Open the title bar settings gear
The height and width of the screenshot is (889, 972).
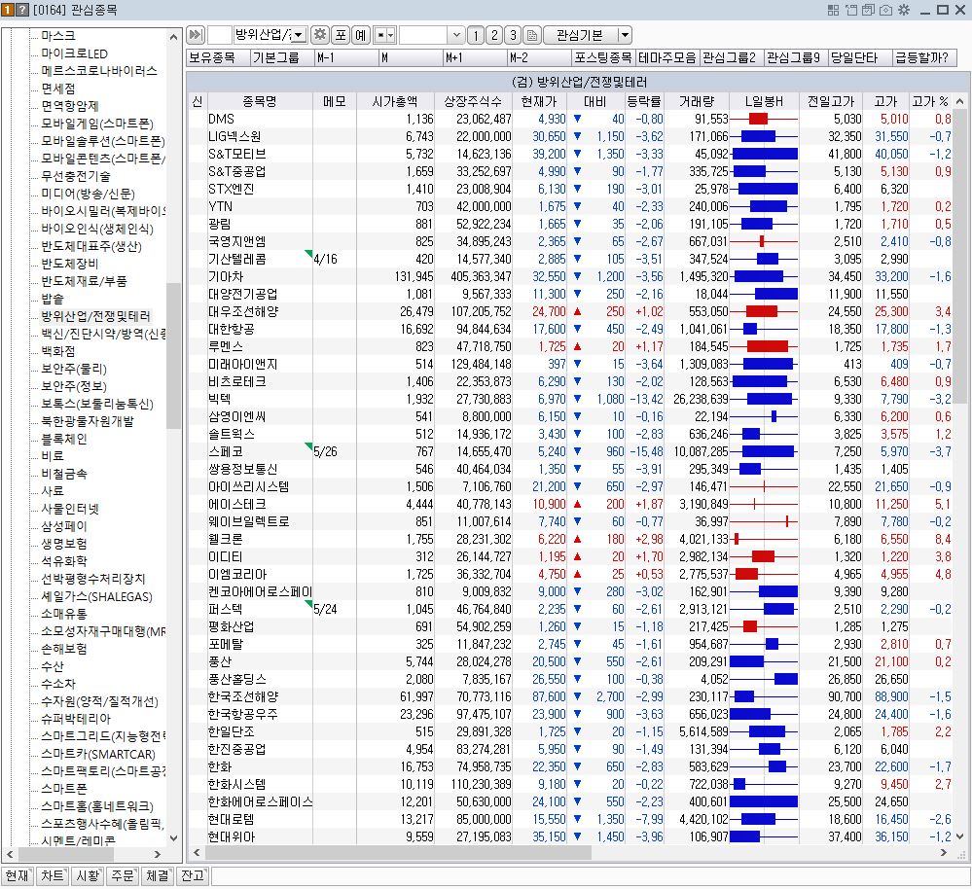pyautogui.click(x=904, y=10)
